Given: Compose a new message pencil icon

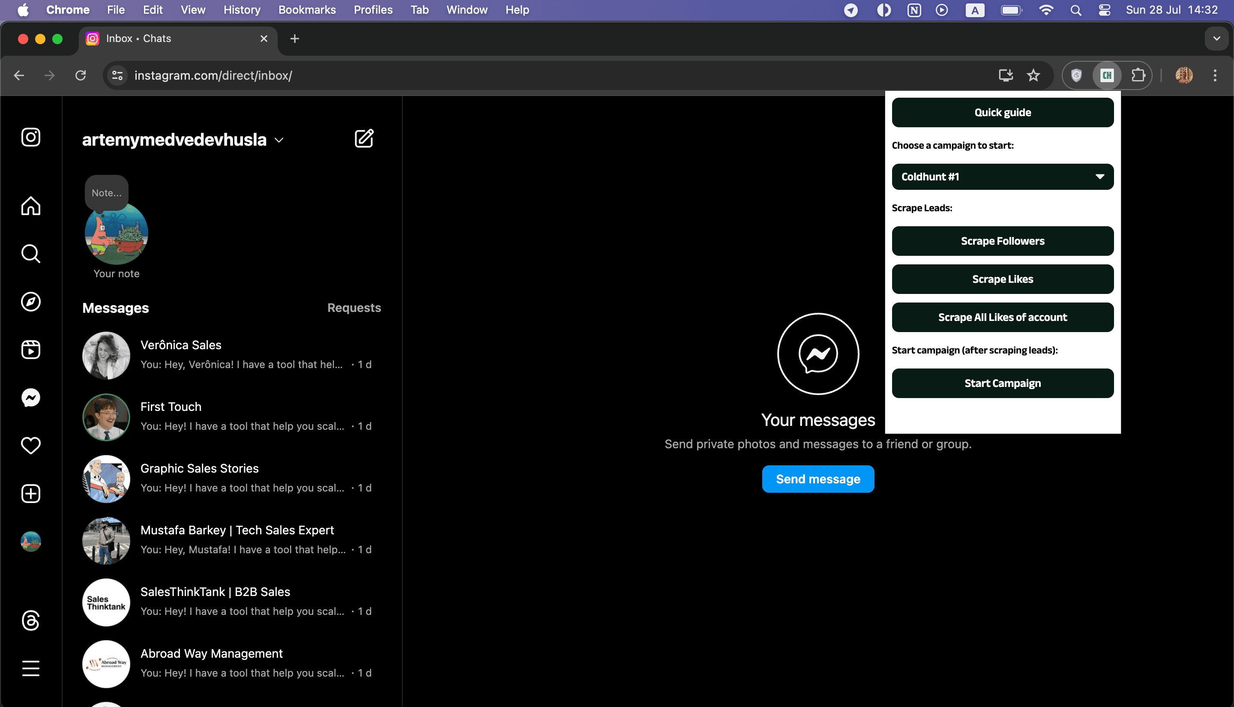Looking at the screenshot, I should tap(364, 139).
